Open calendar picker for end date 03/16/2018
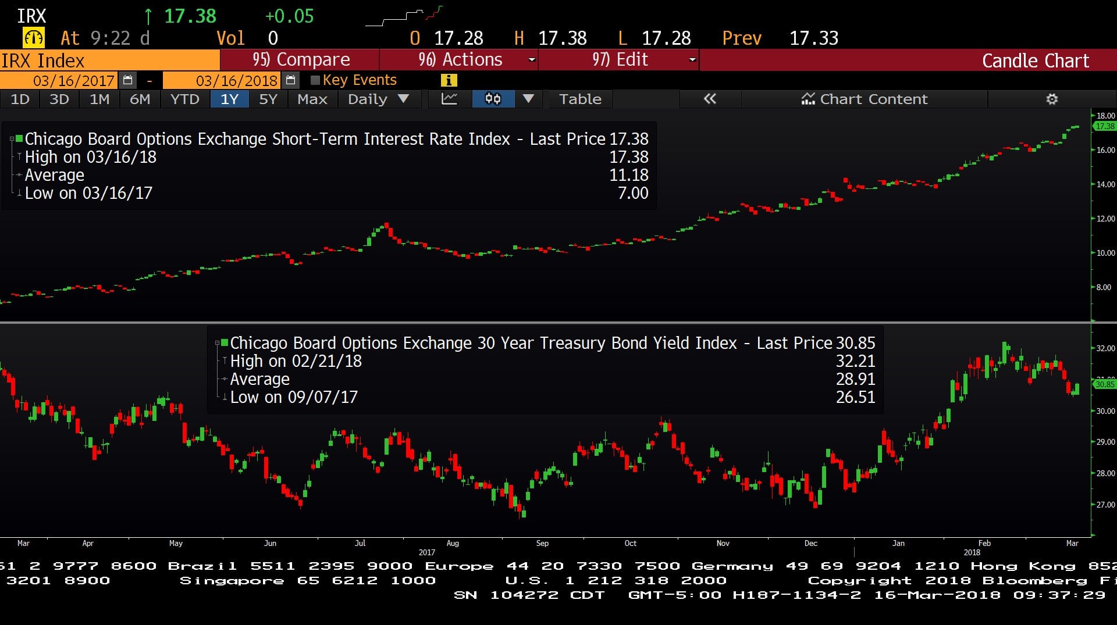The width and height of the screenshot is (1117, 625). click(x=291, y=80)
